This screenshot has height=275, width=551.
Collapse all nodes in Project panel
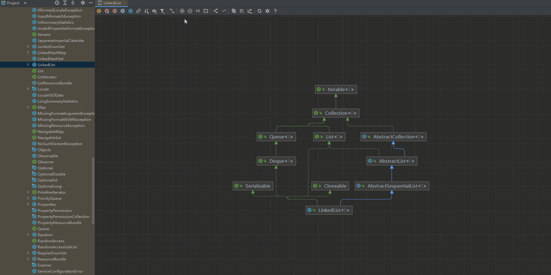[x=73, y=3]
